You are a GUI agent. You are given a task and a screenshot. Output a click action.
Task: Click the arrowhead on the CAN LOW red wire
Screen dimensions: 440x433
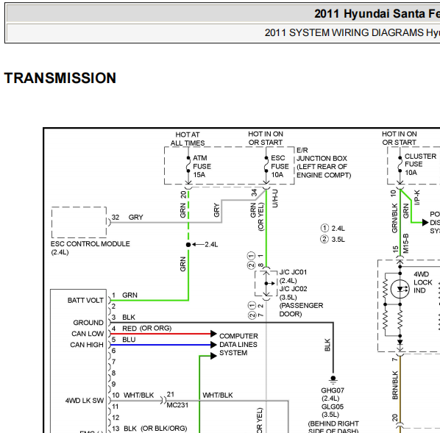pyautogui.click(x=214, y=334)
